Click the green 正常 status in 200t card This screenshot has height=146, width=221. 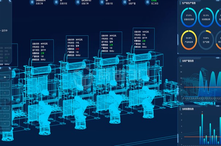coord(111,45)
